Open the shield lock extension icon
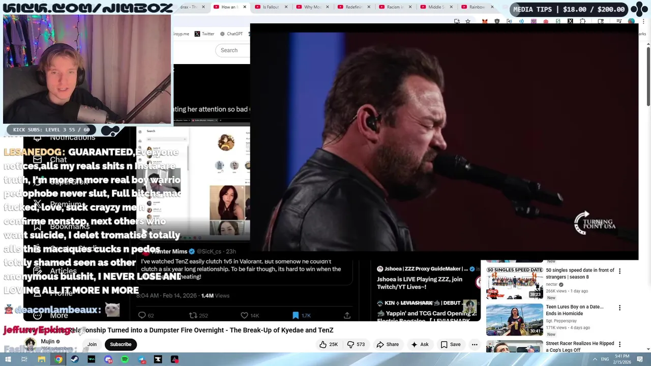This screenshot has width=651, height=366. pos(497,21)
